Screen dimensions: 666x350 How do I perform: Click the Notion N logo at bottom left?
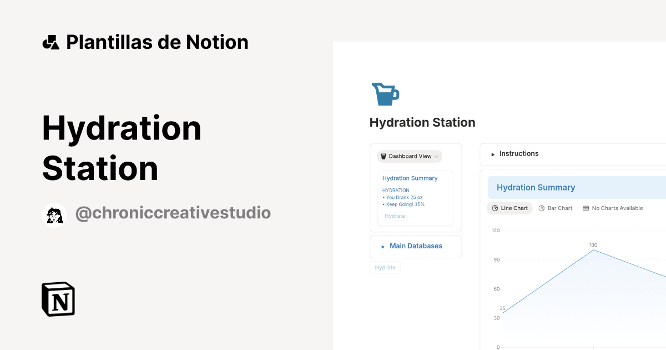click(58, 299)
